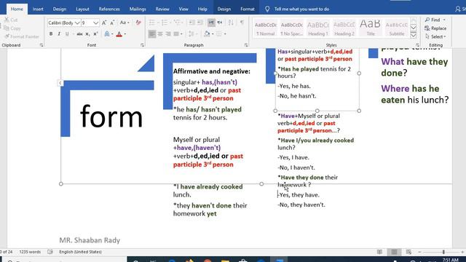The height and width of the screenshot is (262, 466).
Task: Open the Clipboard dialog launcher
Action: pos(42,45)
